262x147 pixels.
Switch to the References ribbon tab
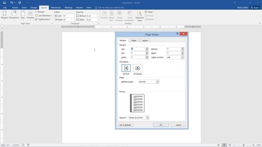click(56, 8)
